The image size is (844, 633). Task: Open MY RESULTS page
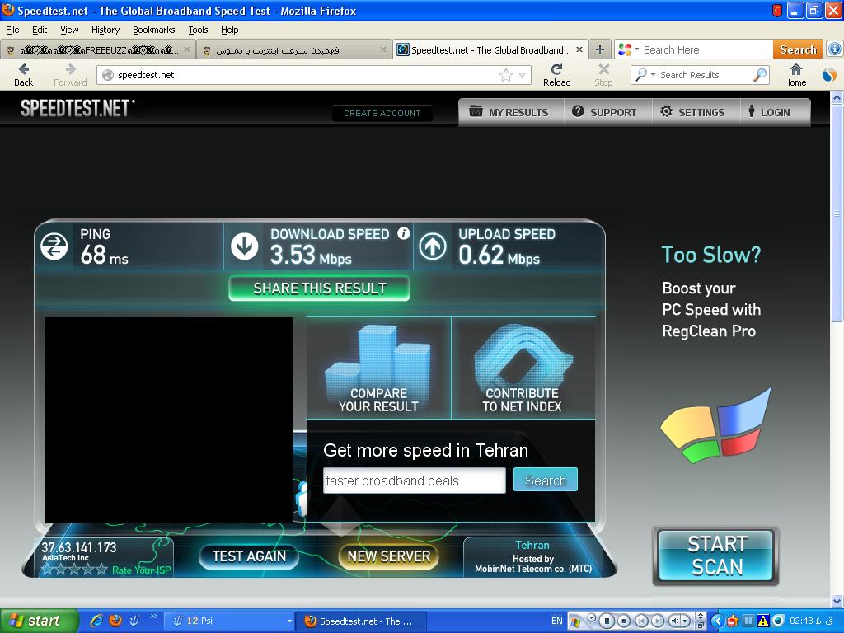(x=510, y=112)
